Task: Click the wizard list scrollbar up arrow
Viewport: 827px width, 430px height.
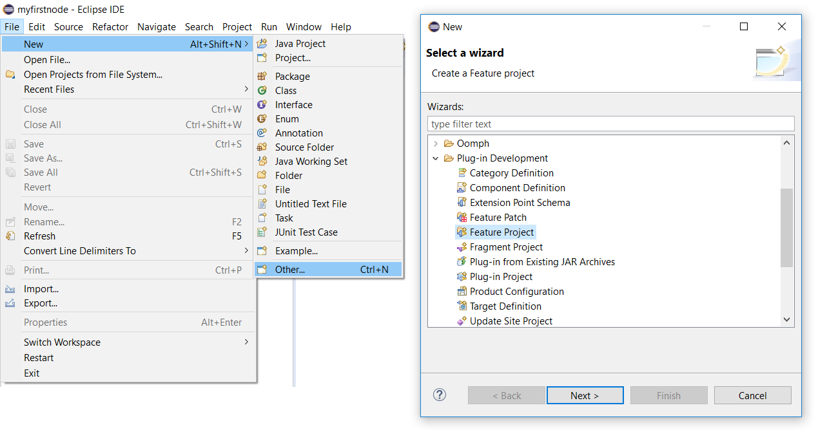Action: point(786,143)
